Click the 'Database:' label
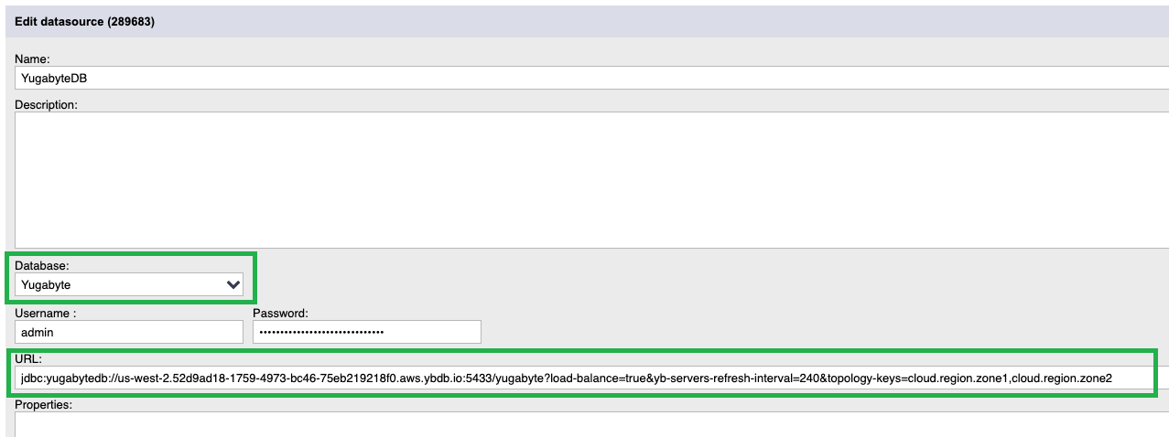1169x437 pixels. tap(42, 266)
